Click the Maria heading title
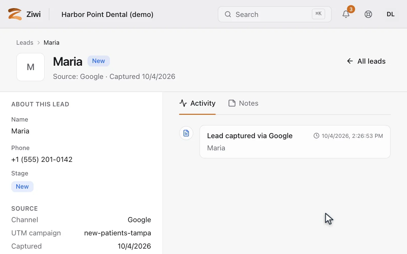This screenshot has width=407, height=254. pos(68,61)
